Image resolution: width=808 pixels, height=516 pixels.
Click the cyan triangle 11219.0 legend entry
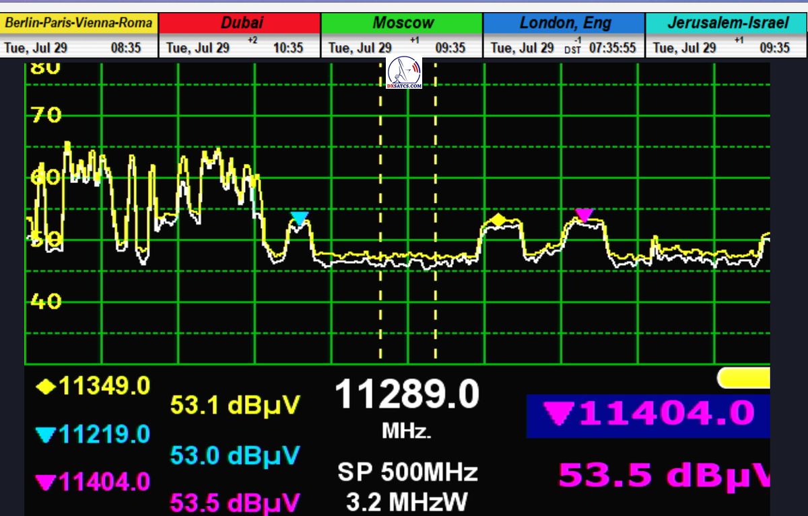pos(93,435)
